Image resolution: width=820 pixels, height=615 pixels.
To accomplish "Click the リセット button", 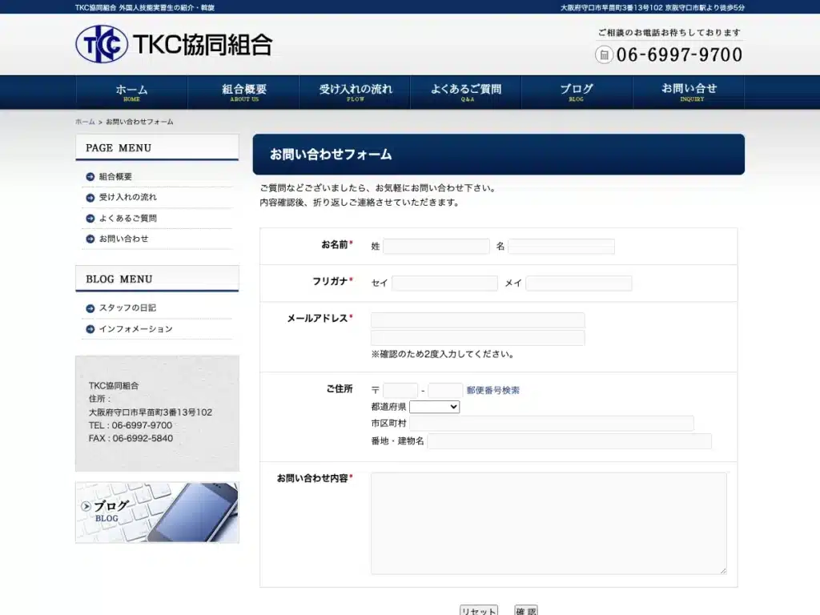I will (x=479, y=611).
